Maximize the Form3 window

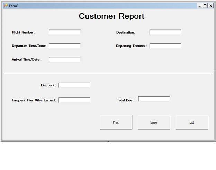205,6
